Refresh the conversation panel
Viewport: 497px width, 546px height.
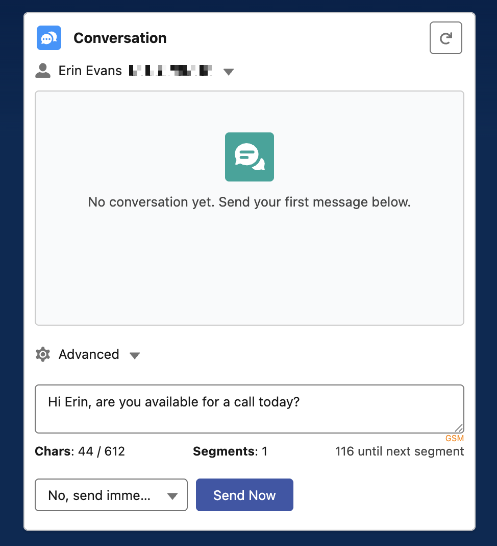click(445, 38)
